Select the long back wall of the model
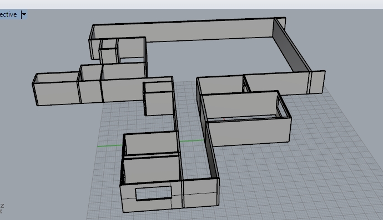The height and width of the screenshot is (220, 383). [x=183, y=31]
